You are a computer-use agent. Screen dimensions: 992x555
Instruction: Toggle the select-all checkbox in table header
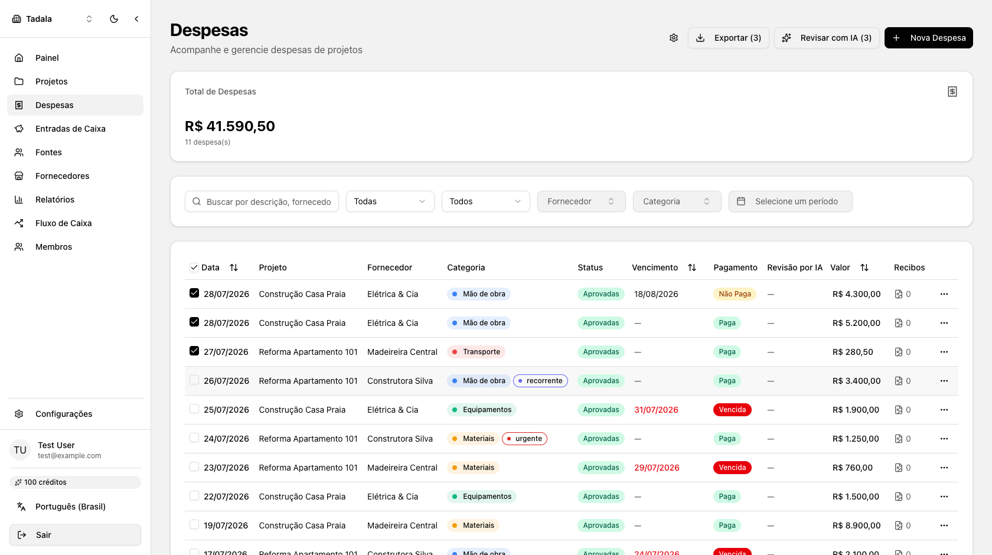click(194, 267)
